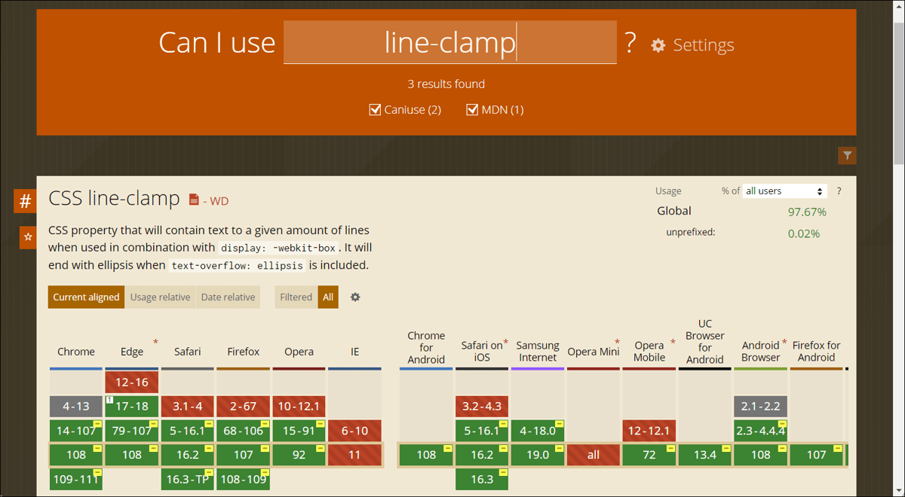The width and height of the screenshot is (905, 497).
Task: Expand the note on Chrome 14-107 cell
Action: (99, 423)
